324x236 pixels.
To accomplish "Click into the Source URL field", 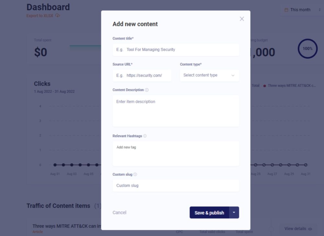I will pos(142,75).
